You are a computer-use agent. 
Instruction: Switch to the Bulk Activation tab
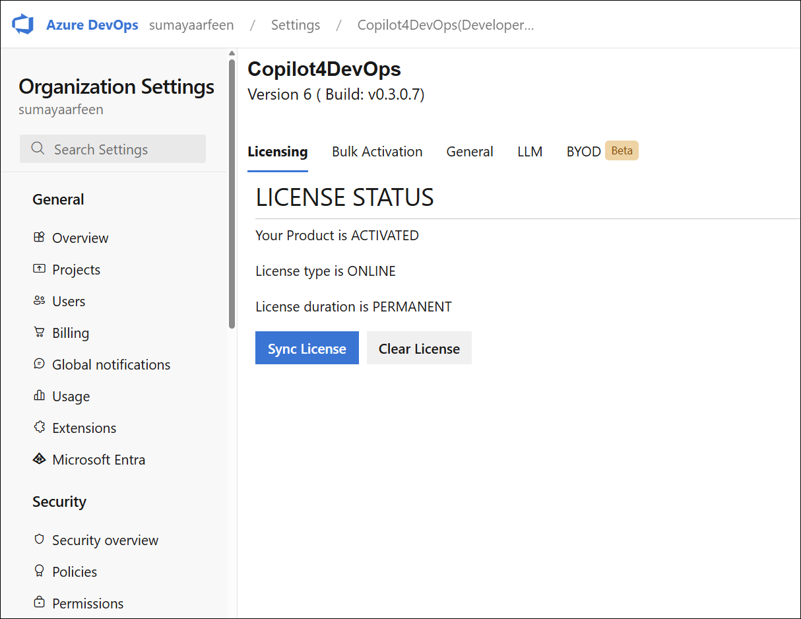pos(377,152)
